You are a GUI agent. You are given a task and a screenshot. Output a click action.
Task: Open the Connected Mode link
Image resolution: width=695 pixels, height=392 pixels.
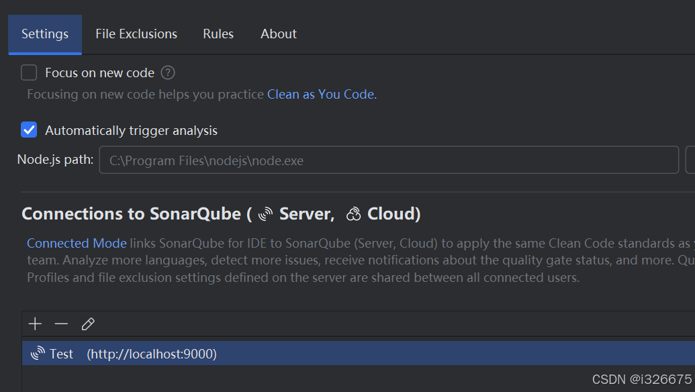(77, 243)
